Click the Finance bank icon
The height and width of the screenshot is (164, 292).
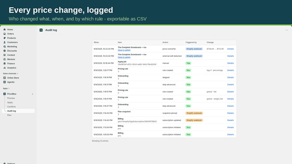click(5, 64)
